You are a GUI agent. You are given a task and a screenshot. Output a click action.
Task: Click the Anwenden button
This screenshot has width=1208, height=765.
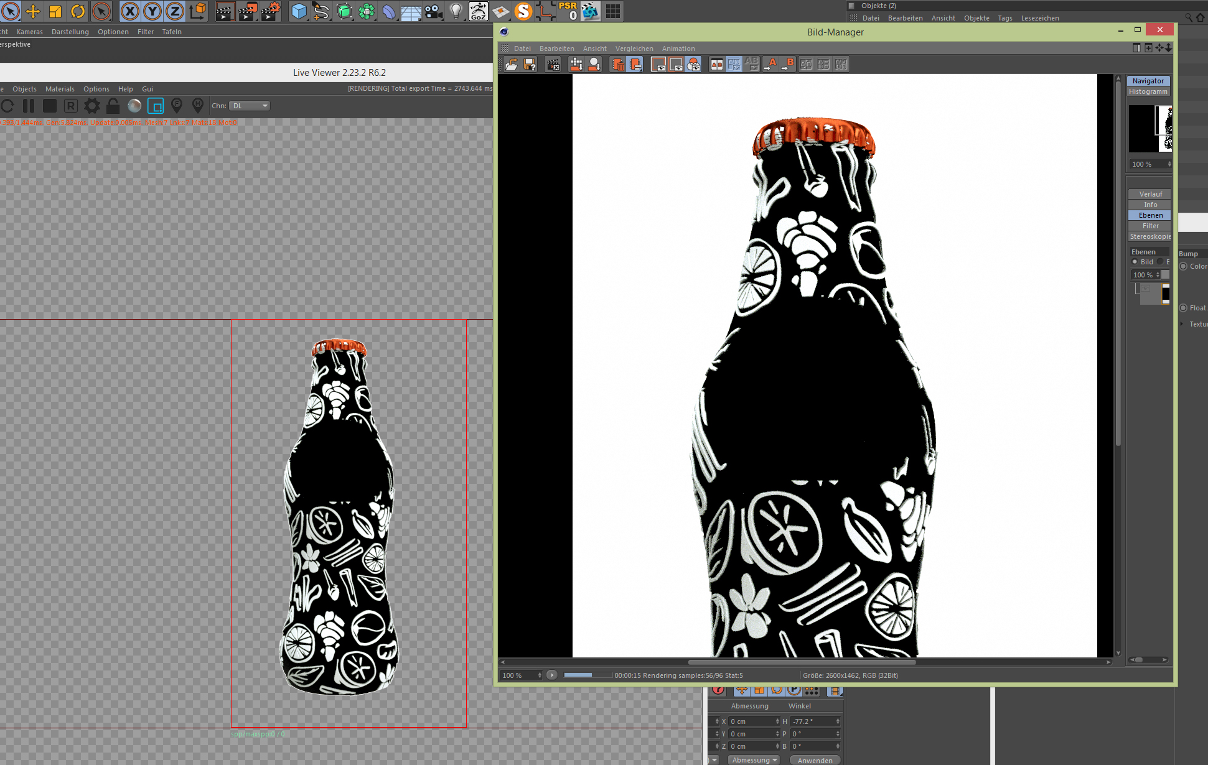815,760
